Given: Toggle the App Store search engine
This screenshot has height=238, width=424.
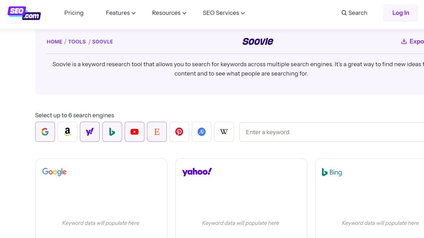Looking at the screenshot, I should click(201, 132).
